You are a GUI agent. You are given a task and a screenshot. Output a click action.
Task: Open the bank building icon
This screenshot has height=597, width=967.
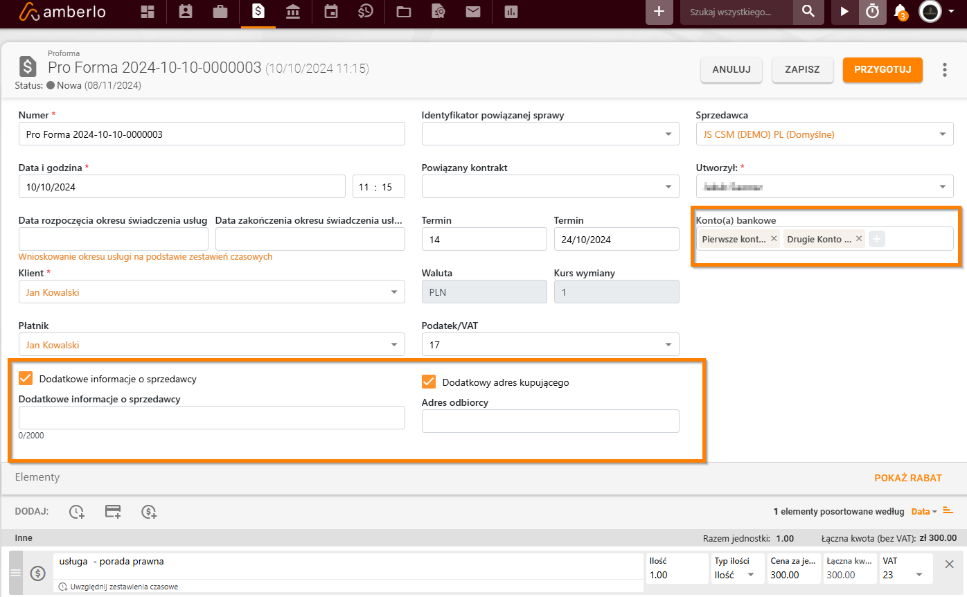point(293,12)
